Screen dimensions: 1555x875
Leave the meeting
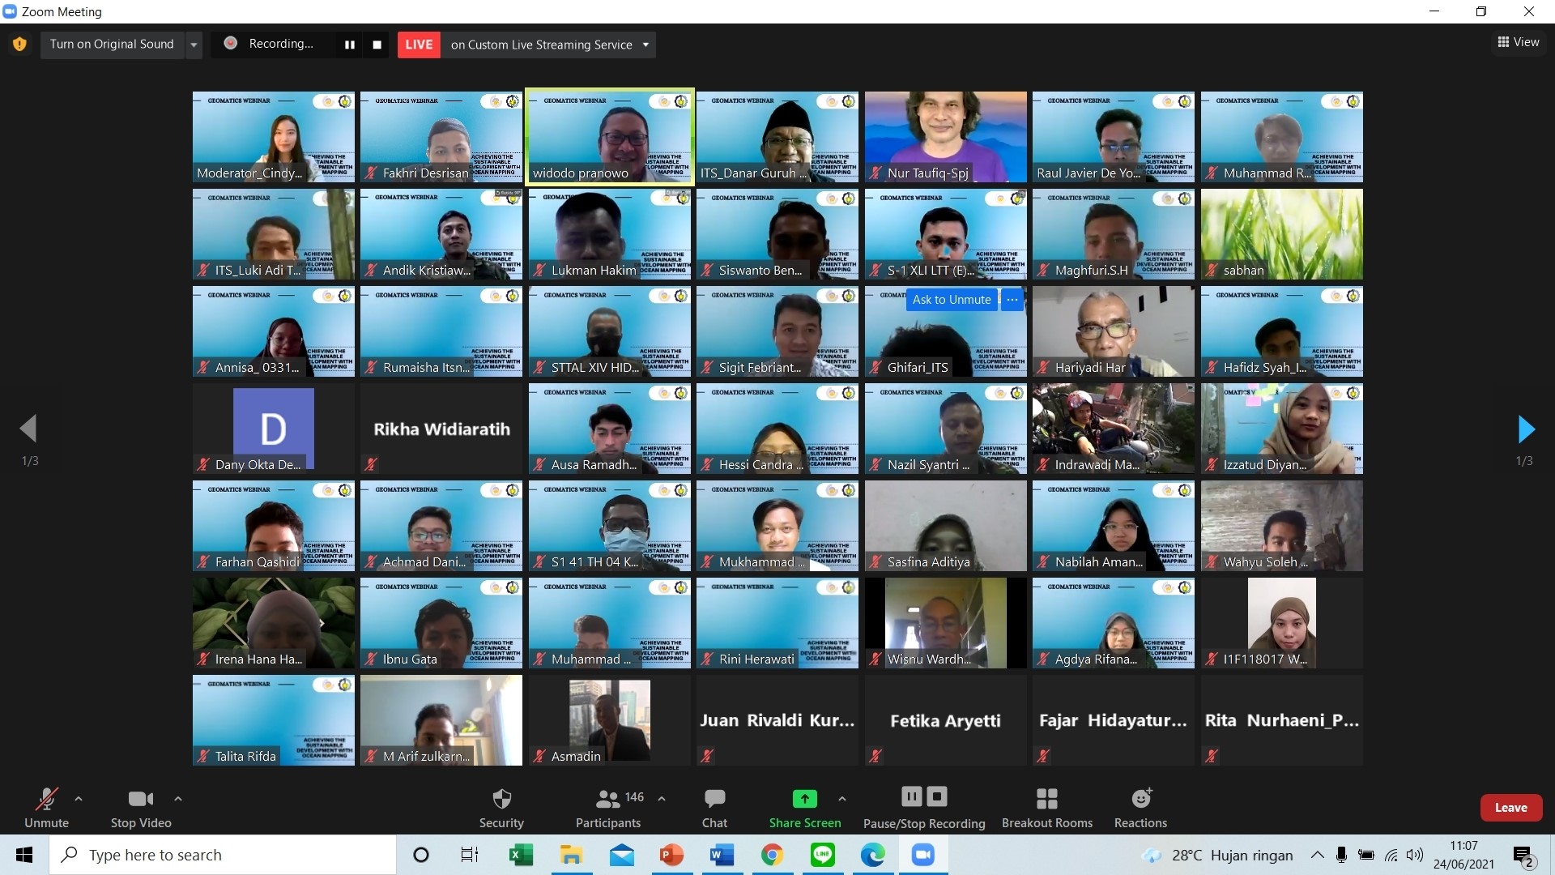pos(1510,808)
